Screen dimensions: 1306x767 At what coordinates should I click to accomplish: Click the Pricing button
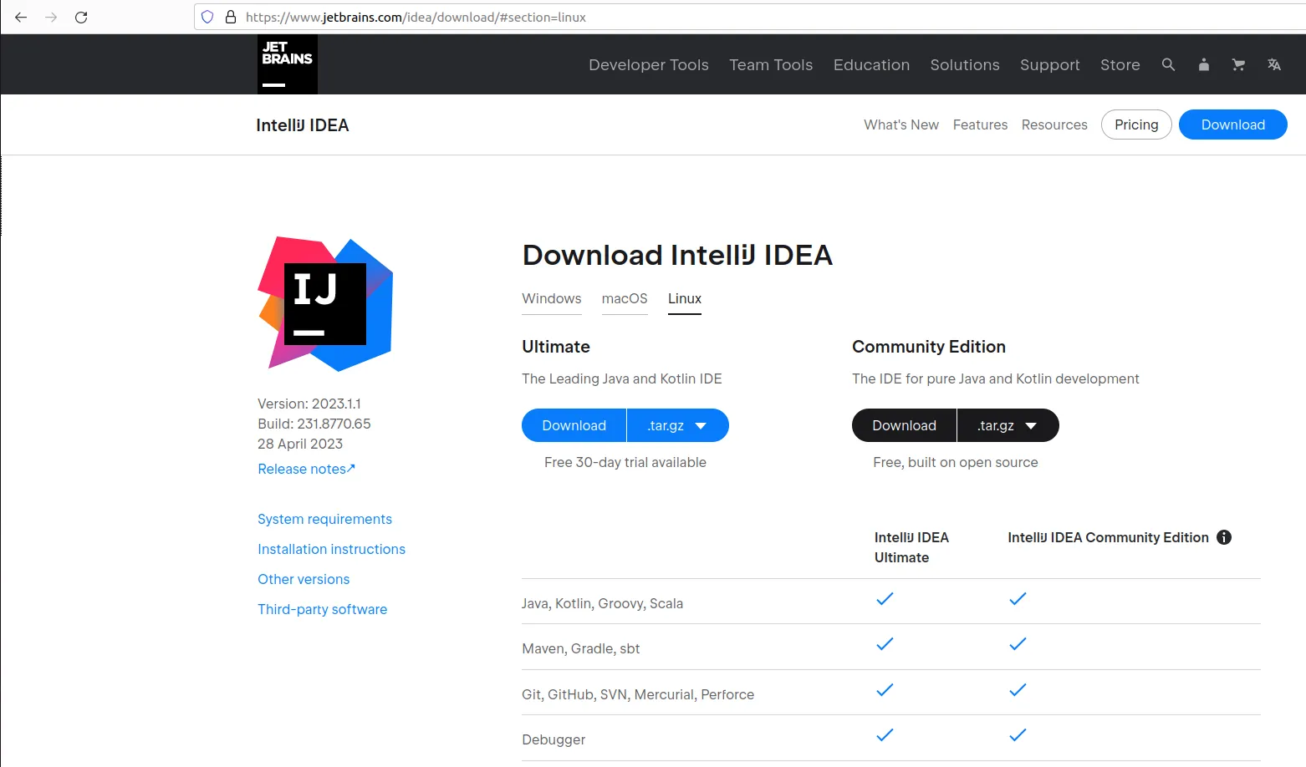[1136, 124]
